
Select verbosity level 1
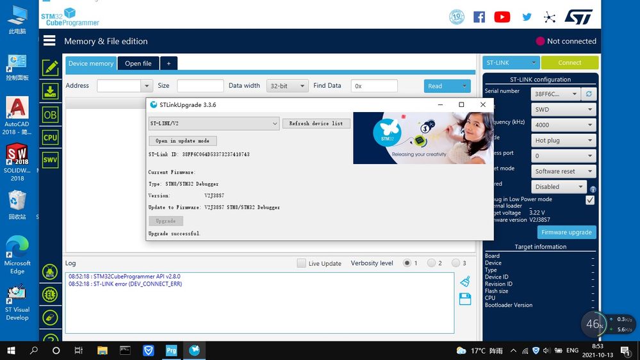407,263
